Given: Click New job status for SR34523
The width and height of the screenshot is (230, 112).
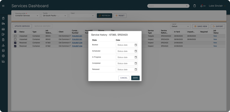Looking at the screenshot, I should [215, 46].
